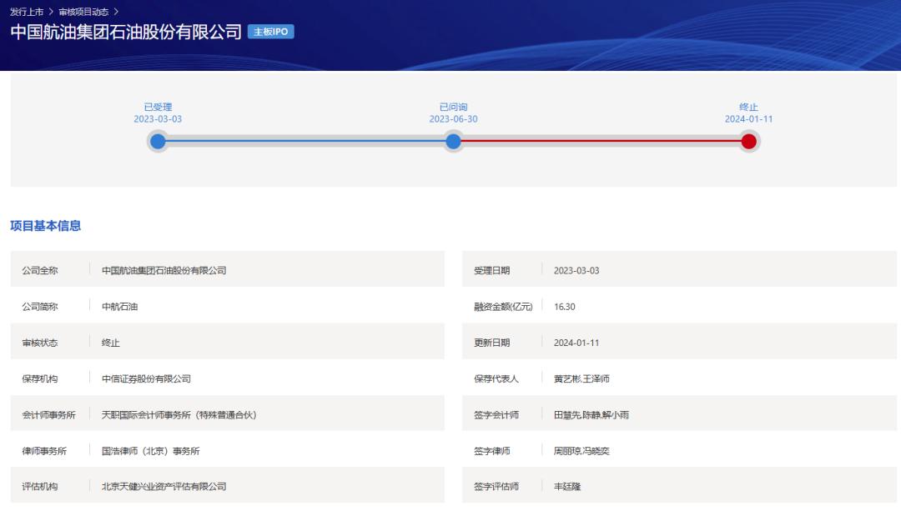This screenshot has height=516, width=901.
Task: Click the "已问询" date 2023-06-30
Action: [453, 119]
